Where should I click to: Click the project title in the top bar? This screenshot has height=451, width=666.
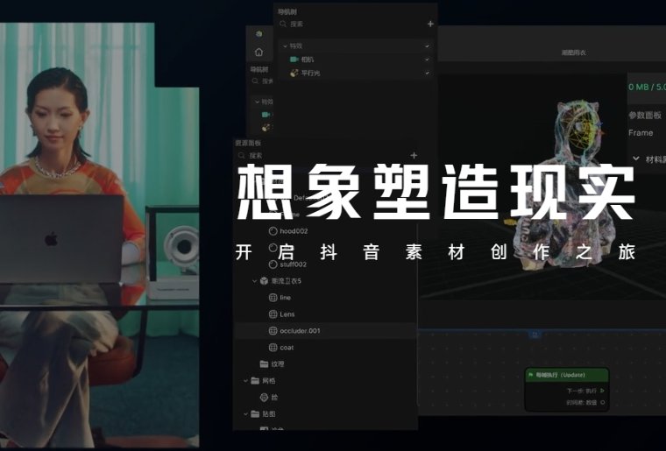tap(574, 53)
